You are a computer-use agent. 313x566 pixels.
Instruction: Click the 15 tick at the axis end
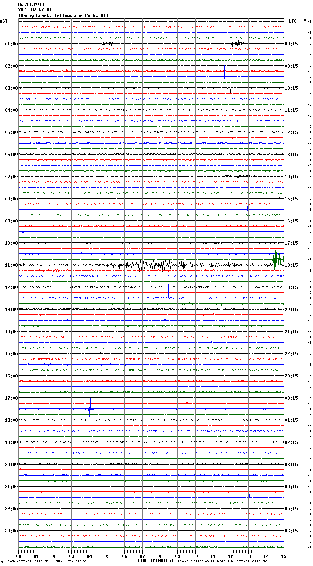(283, 556)
